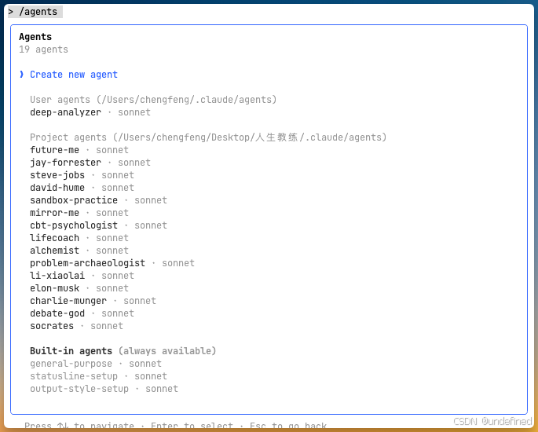
Task: Choose the li-xiaolai agent
Action: [82, 276]
